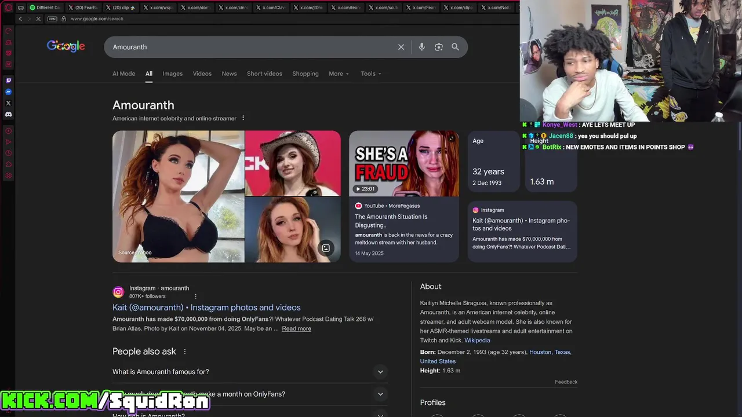Screen dimensions: 742x417
Task: Click the padlock site info icon
Action: pyautogui.click(x=64, y=19)
